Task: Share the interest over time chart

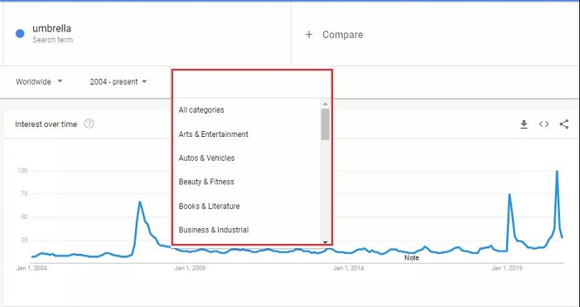Action: point(564,124)
